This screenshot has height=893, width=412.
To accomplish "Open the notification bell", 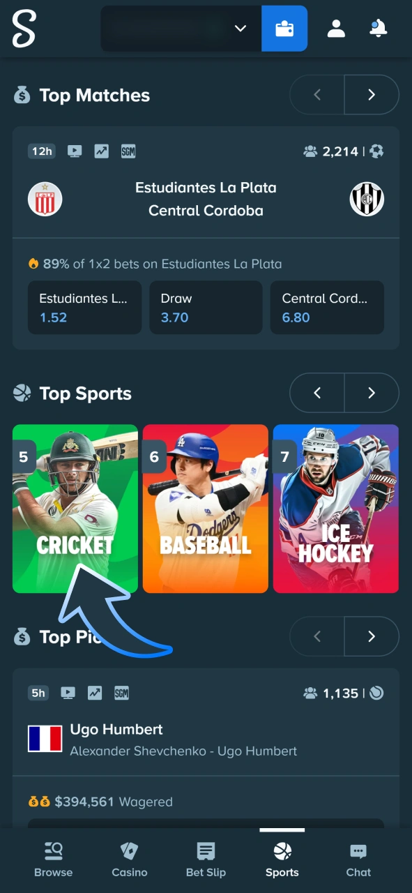I will (378, 28).
